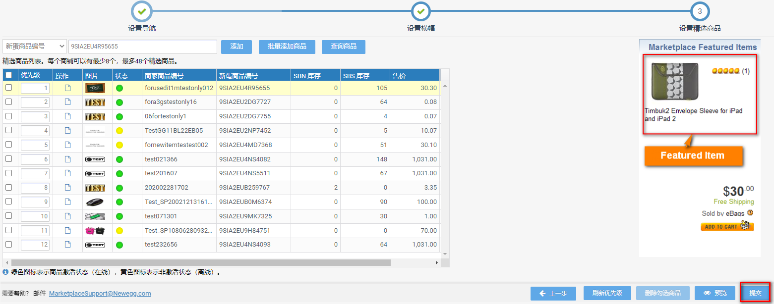The image size is (774, 304).
Task: Click the item number search input field
Action: [143, 47]
